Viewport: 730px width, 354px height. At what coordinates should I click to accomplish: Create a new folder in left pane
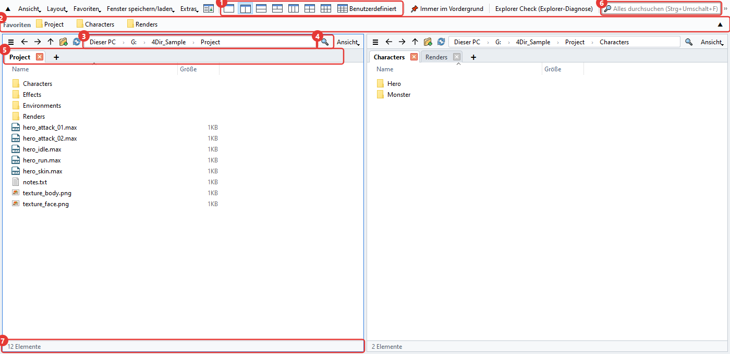(64, 42)
